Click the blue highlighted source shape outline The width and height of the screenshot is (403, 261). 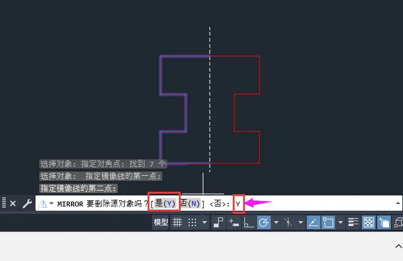(160, 75)
